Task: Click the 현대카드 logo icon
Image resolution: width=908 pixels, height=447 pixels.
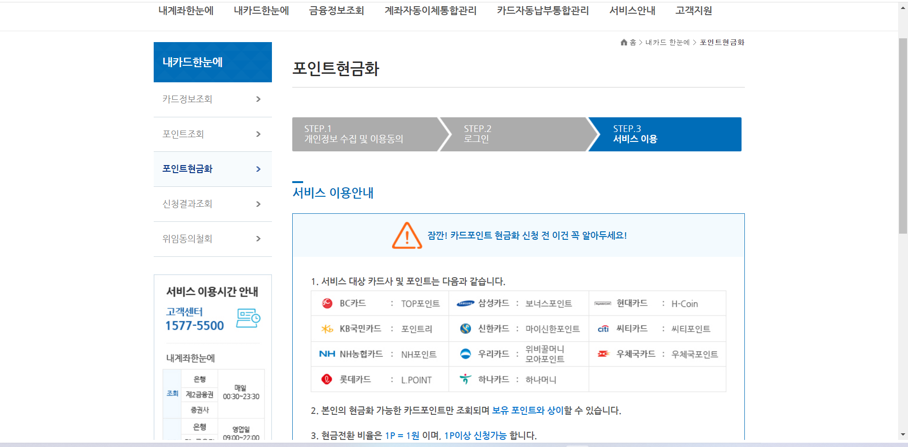Action: (x=603, y=304)
